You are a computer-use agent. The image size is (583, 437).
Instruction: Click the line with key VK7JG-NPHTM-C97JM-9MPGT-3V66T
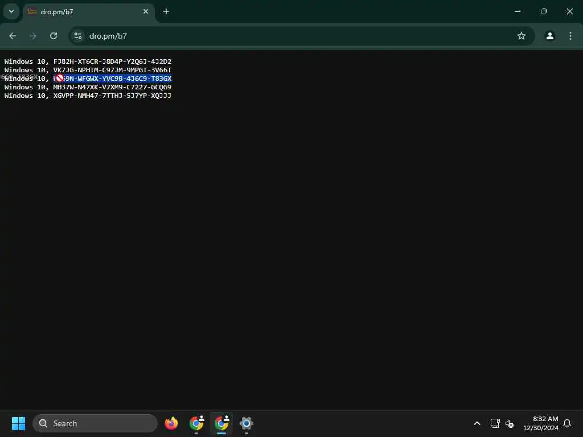coord(88,70)
